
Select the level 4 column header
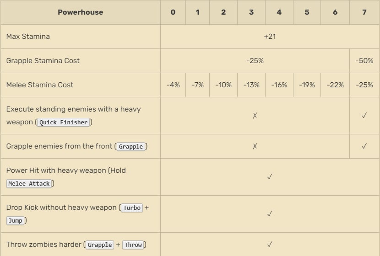279,12
